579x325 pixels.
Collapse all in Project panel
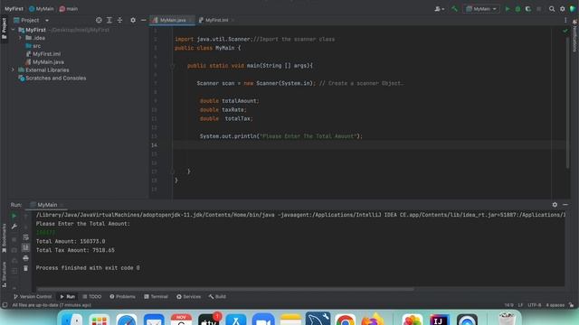click(119, 20)
